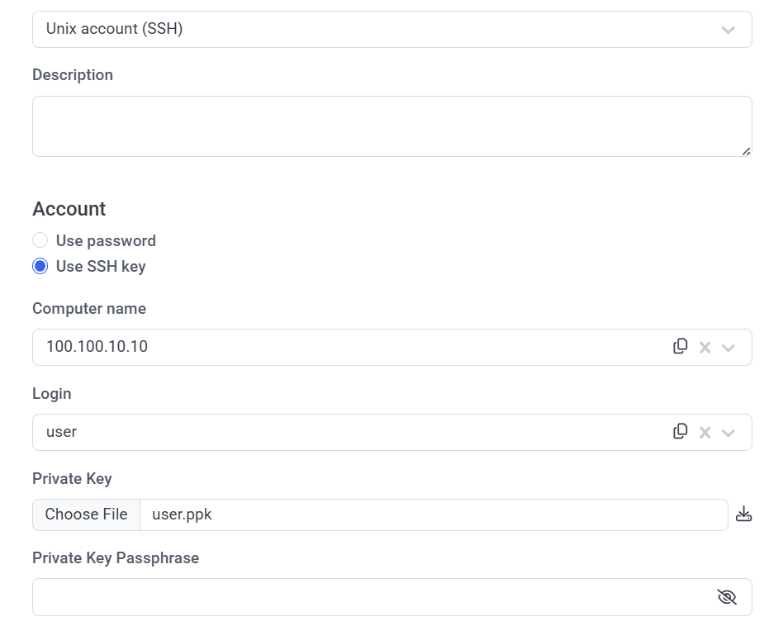This screenshot has width=783, height=626.
Task: Copy the Computer name value
Action: (681, 347)
